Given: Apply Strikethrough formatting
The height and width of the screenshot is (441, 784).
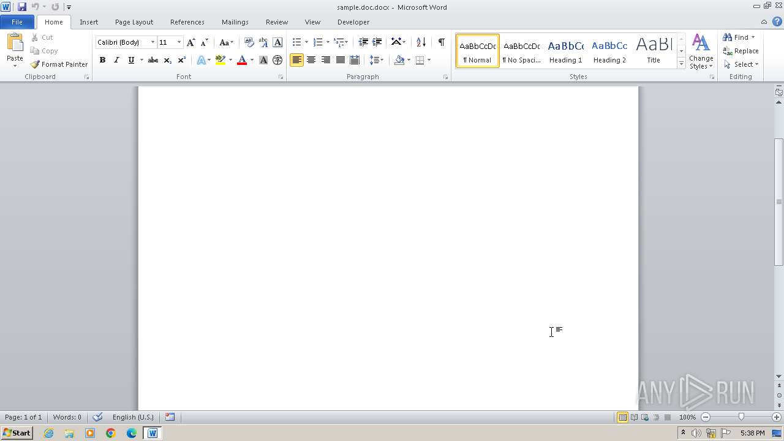Looking at the screenshot, I should tap(153, 60).
